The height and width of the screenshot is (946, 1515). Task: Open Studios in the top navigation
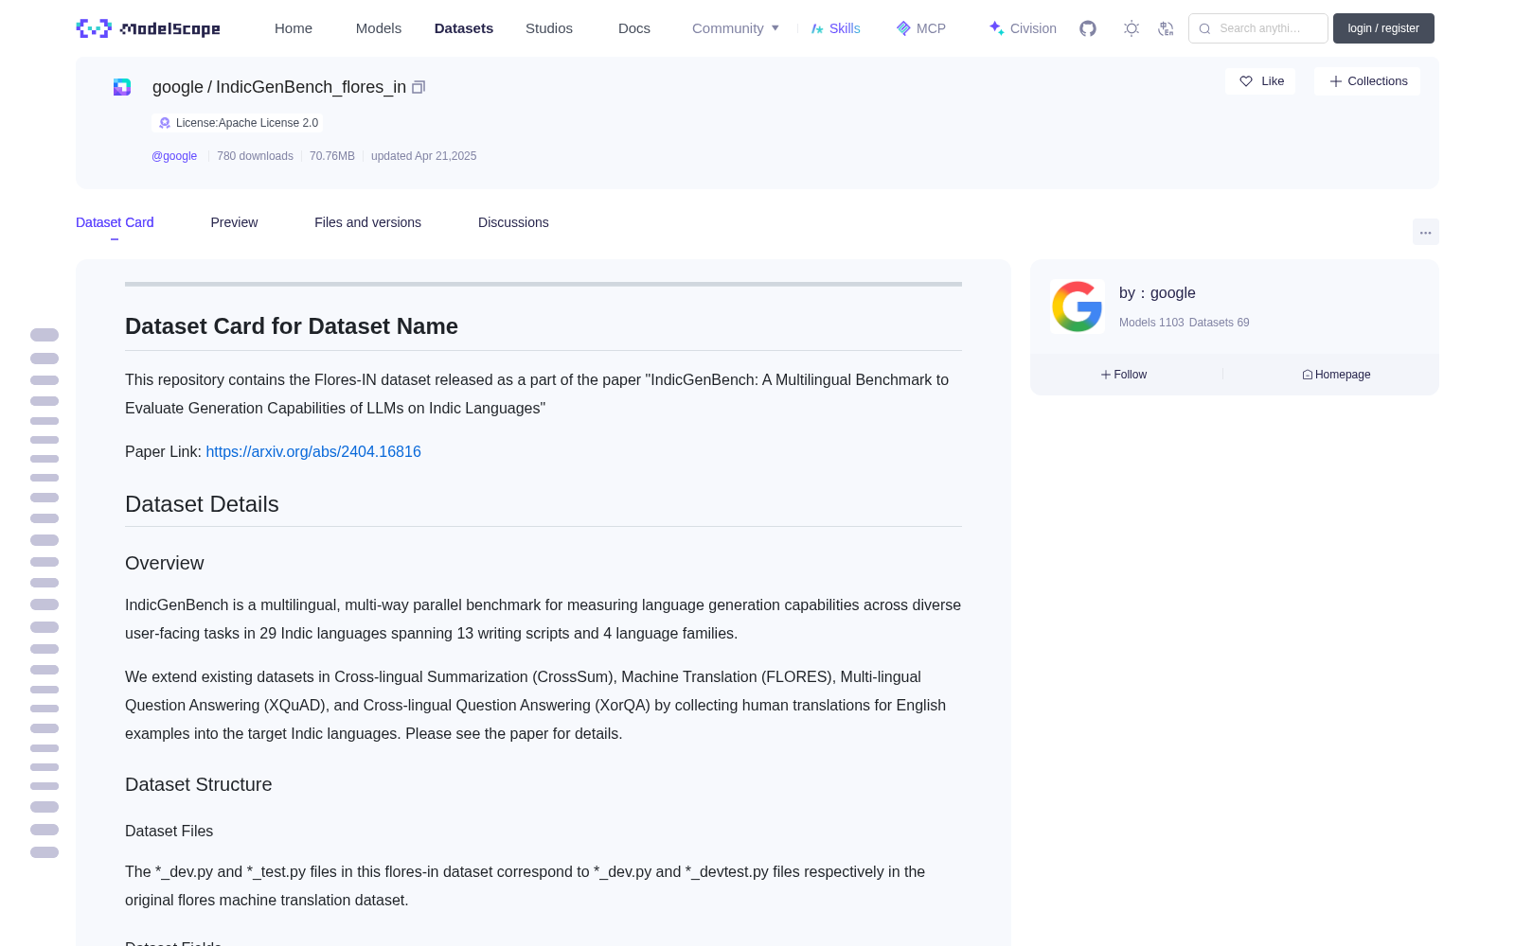pyautogui.click(x=549, y=28)
